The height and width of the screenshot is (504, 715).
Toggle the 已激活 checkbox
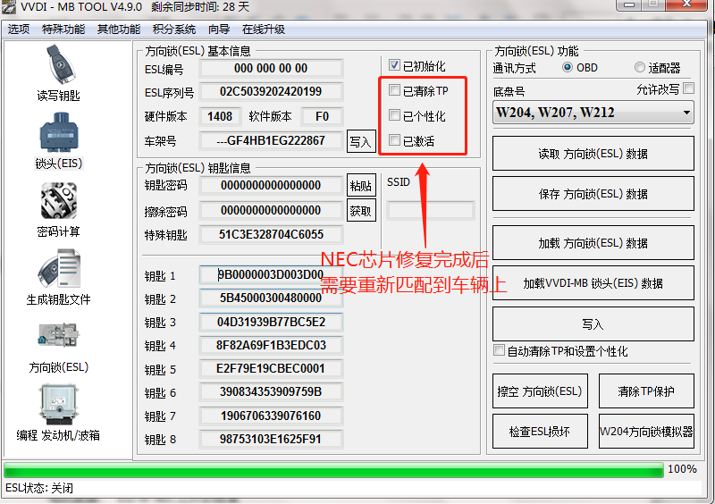394,140
